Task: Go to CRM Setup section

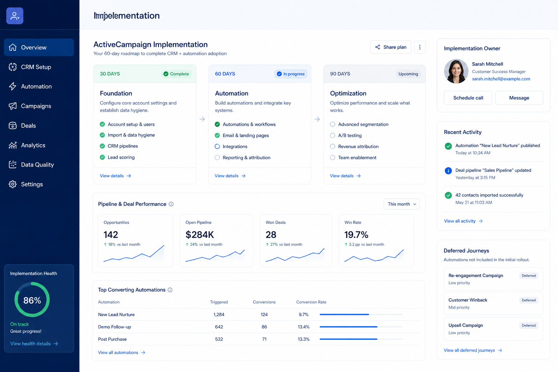Action: 39,67
